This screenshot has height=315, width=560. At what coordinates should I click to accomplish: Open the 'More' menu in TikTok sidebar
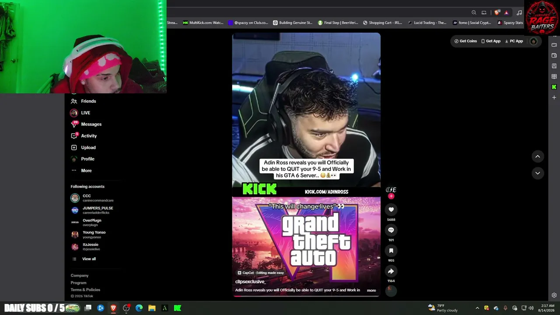pos(81,171)
